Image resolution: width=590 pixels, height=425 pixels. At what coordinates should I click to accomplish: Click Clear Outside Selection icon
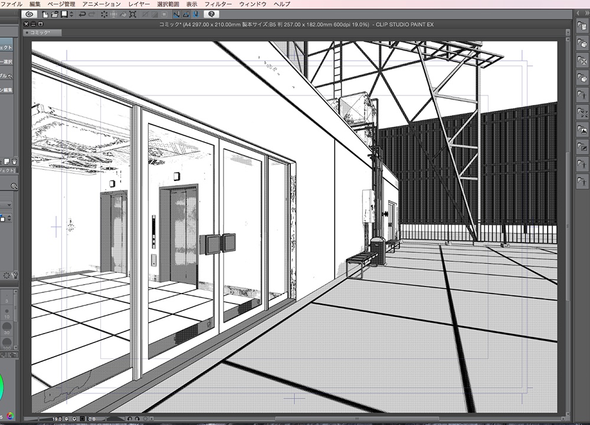click(114, 14)
